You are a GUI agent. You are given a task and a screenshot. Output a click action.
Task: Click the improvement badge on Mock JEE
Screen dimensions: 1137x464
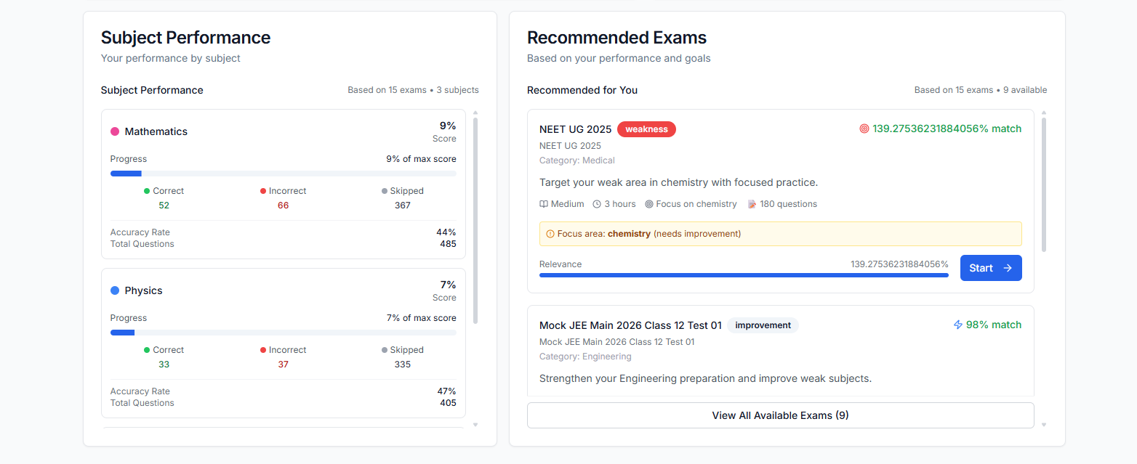[763, 325]
